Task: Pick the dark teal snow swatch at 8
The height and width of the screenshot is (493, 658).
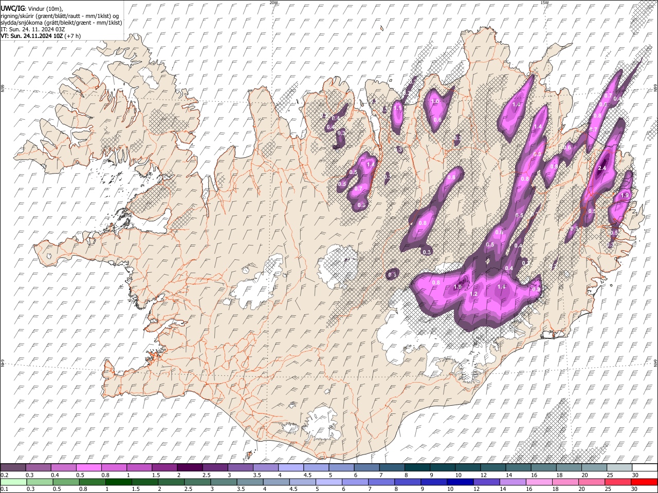Action: [x=417, y=468]
